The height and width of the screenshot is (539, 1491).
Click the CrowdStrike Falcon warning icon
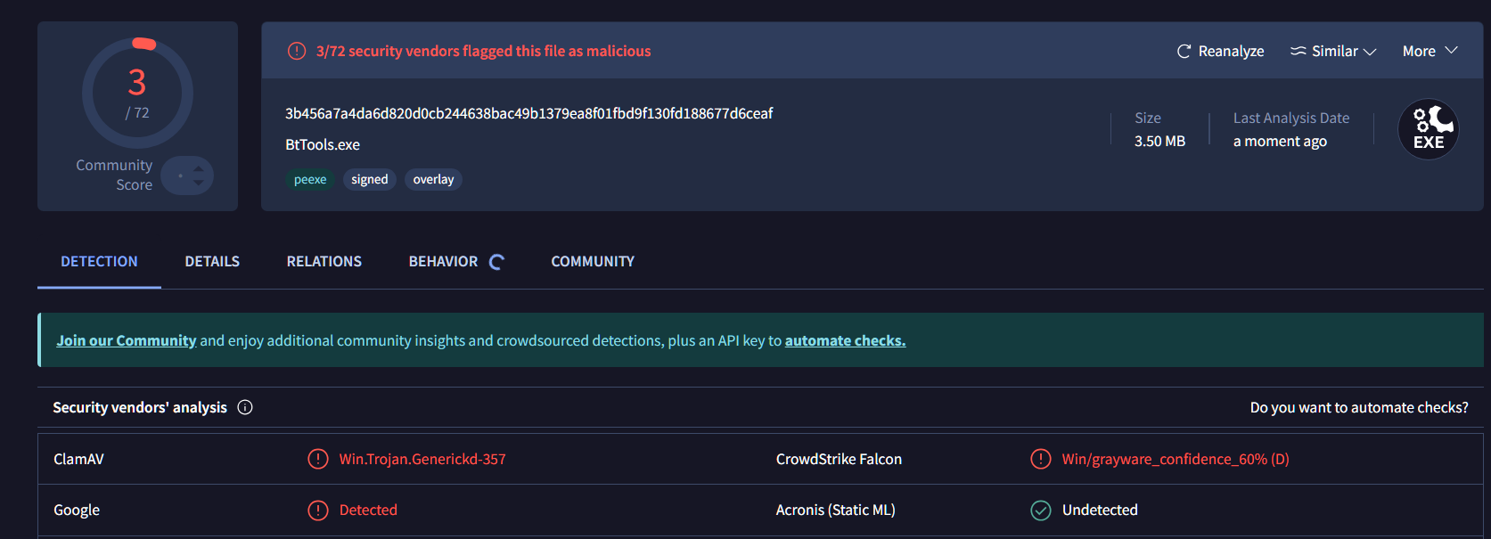(x=1040, y=459)
